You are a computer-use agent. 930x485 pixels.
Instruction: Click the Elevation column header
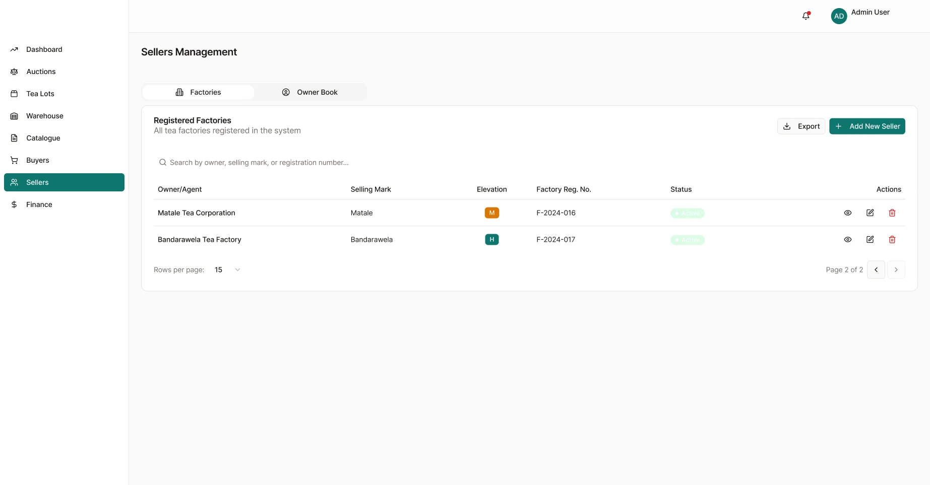click(x=492, y=189)
